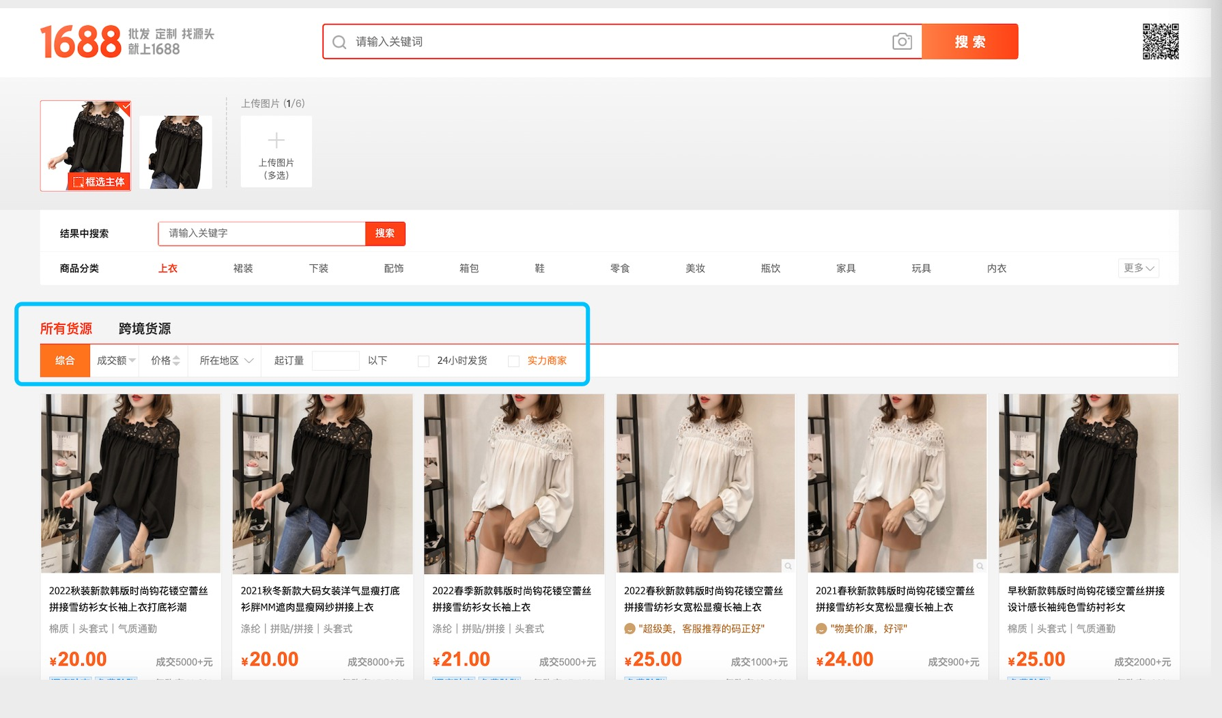Sort by 成交额 dropdown
The height and width of the screenshot is (718, 1222).
[x=116, y=360]
